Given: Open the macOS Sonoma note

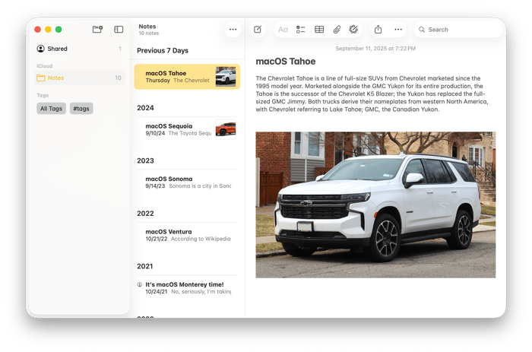Looking at the screenshot, I should tap(187, 182).
